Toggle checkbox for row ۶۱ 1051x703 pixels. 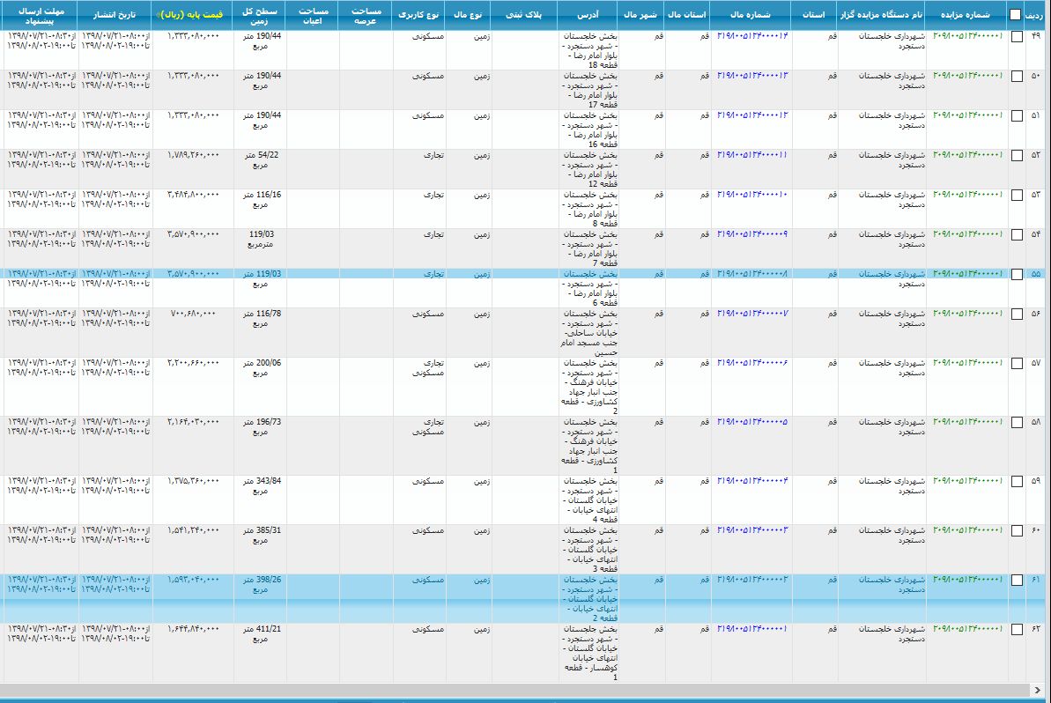tap(1018, 581)
